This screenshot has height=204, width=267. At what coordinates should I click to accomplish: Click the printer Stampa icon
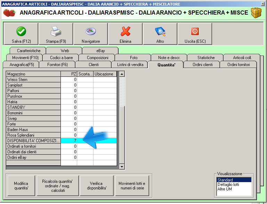click(x=56, y=31)
